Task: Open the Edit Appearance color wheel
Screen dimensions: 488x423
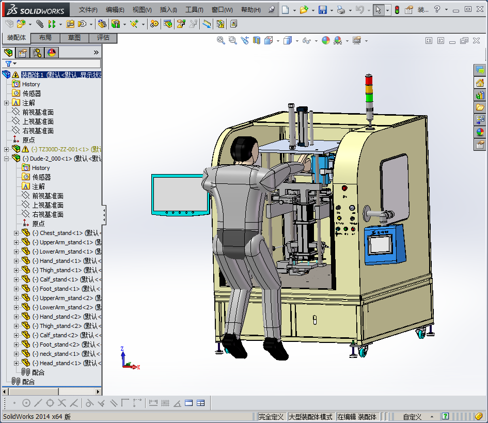Action: point(326,40)
